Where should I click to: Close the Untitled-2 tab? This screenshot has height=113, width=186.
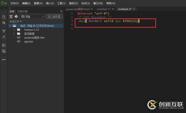coord(134,9)
